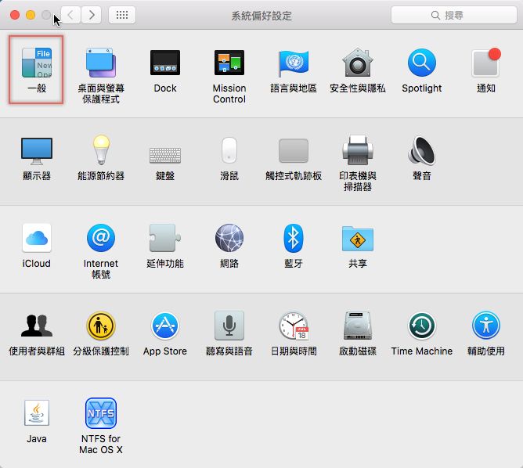Click the 搜尋 search field
523x468 pixels.
pyautogui.click(x=453, y=15)
